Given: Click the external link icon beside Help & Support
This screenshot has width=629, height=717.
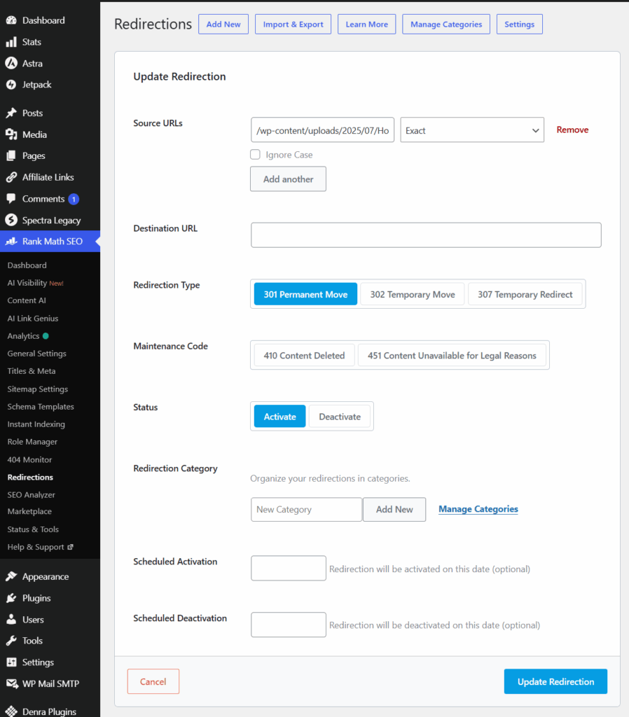Looking at the screenshot, I should (70, 547).
